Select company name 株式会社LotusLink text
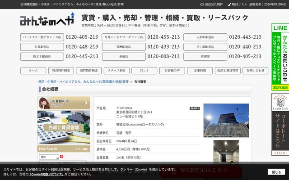 coord(140,125)
